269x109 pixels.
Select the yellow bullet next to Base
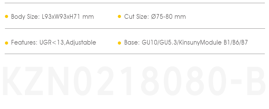119,43
